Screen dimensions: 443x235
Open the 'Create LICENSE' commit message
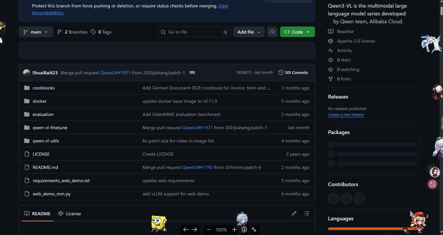158,154
